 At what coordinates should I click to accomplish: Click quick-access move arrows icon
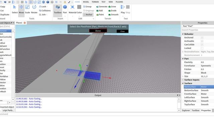31,2
